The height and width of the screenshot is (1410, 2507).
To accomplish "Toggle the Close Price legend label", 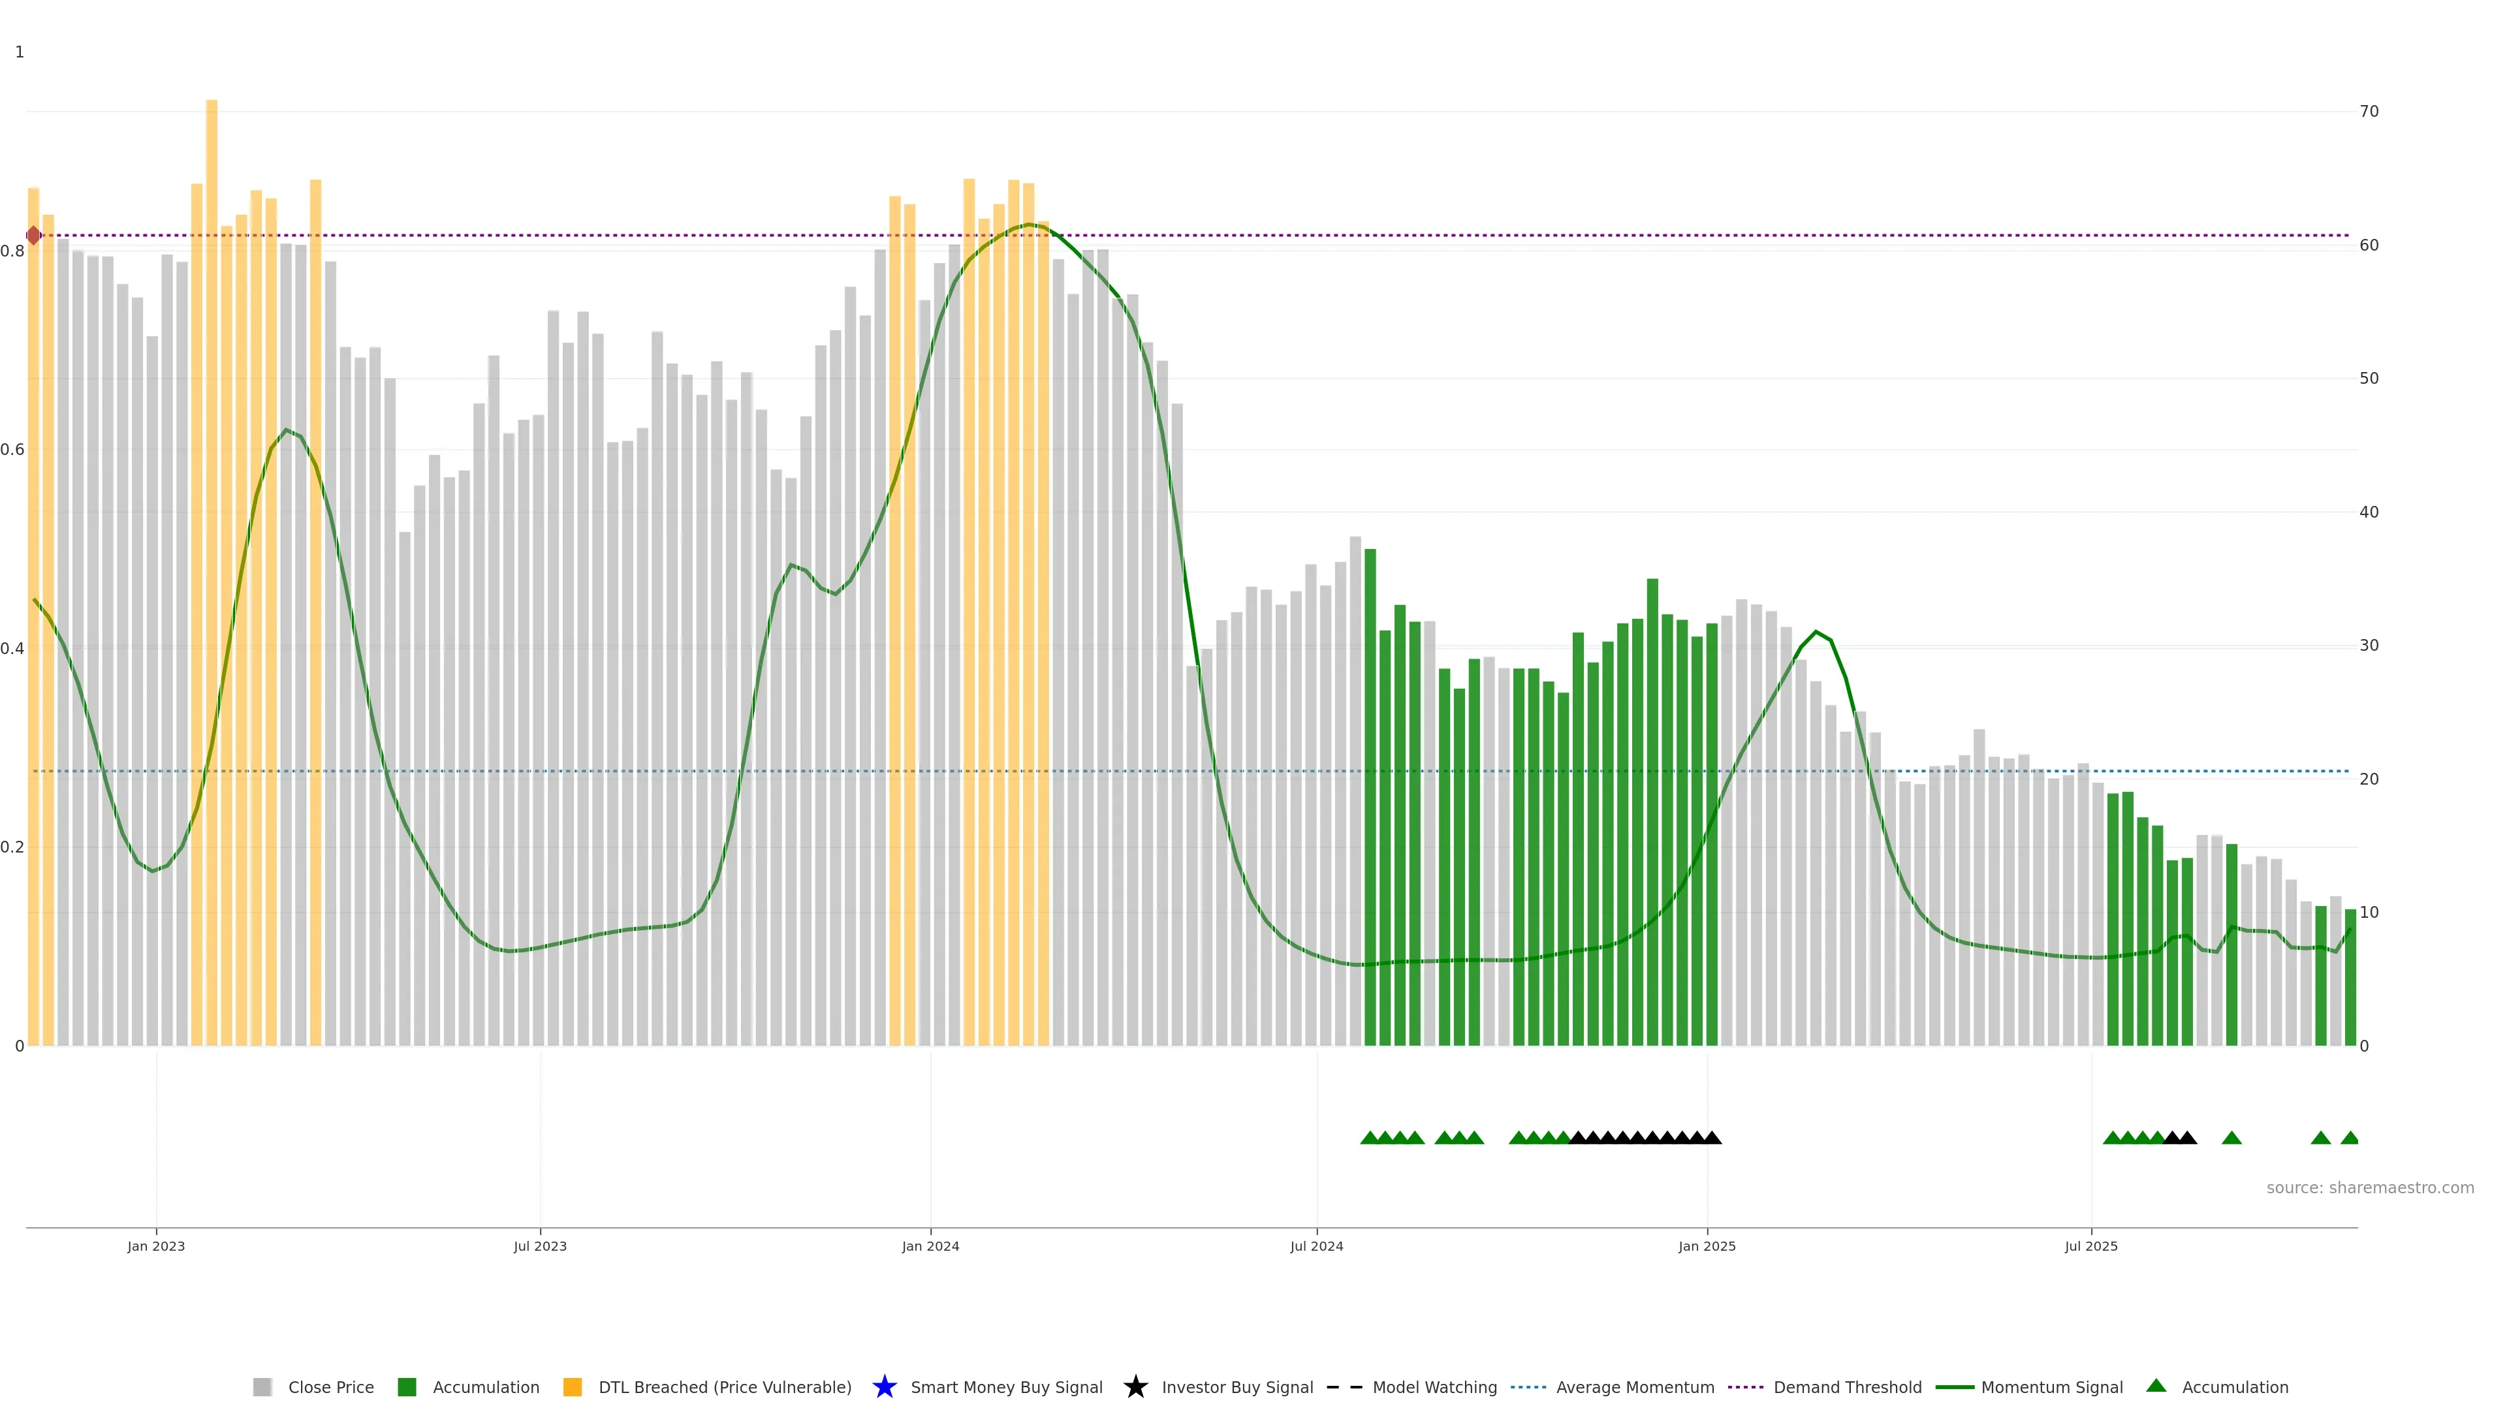I will click(x=331, y=1386).
